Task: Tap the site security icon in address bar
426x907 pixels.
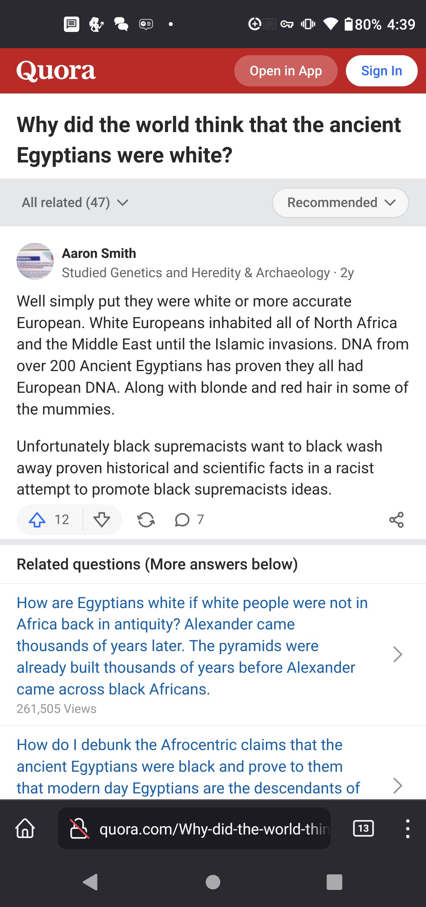Action: click(x=79, y=828)
